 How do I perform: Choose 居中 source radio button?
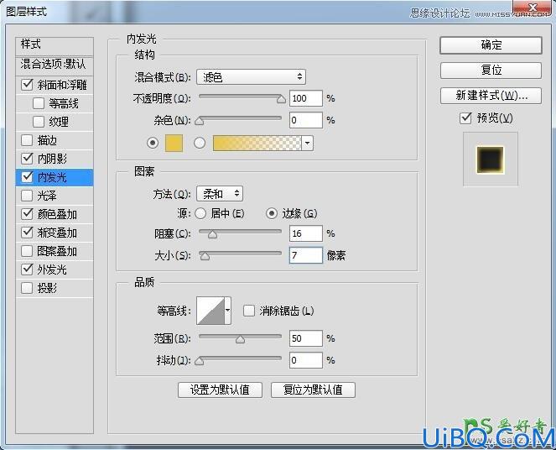(x=200, y=213)
